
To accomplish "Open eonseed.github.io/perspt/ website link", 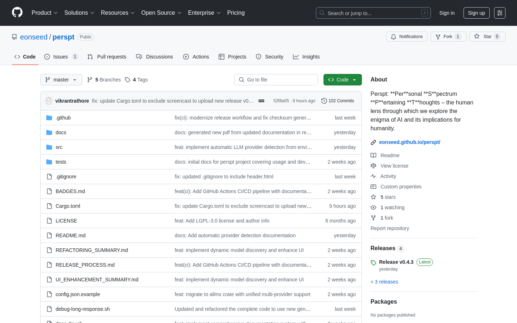I will (x=410, y=142).
